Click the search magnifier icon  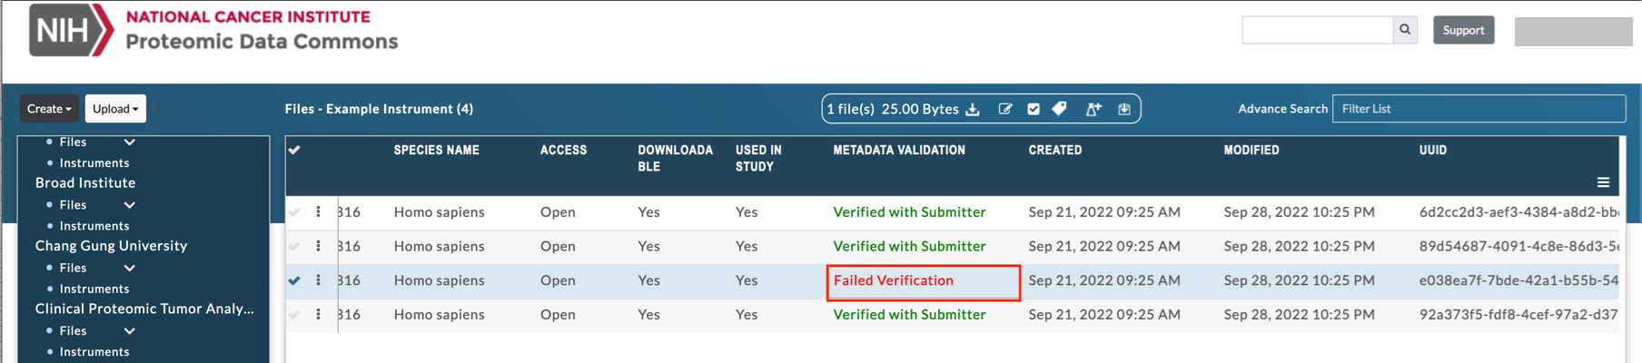pyautogui.click(x=1405, y=30)
